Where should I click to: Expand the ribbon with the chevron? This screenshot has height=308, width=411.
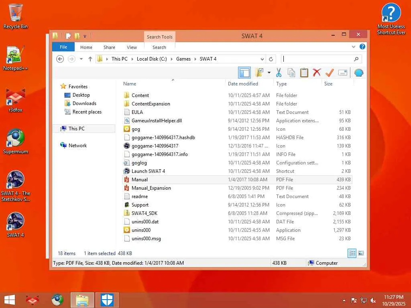(354, 47)
